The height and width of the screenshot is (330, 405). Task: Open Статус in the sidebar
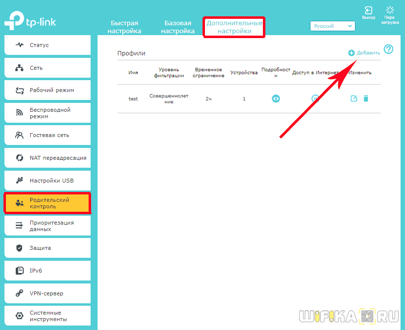pyautogui.click(x=47, y=45)
